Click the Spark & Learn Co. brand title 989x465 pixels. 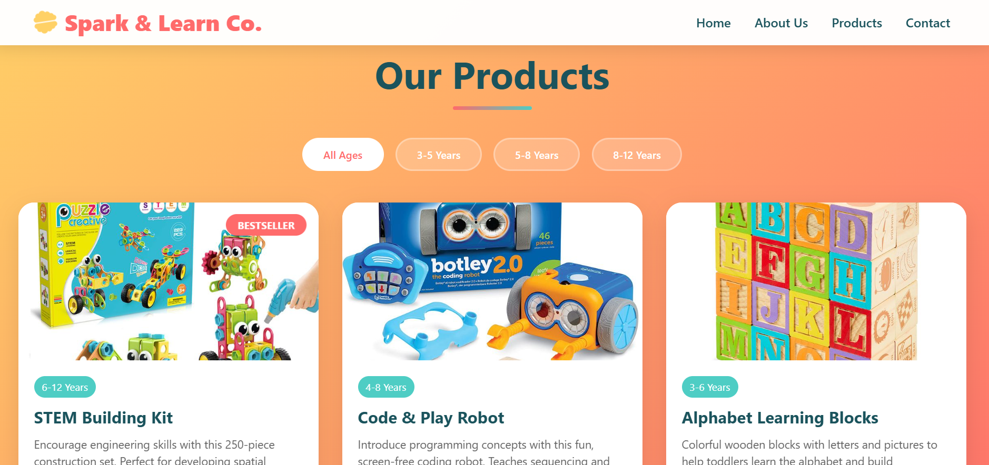pos(163,24)
